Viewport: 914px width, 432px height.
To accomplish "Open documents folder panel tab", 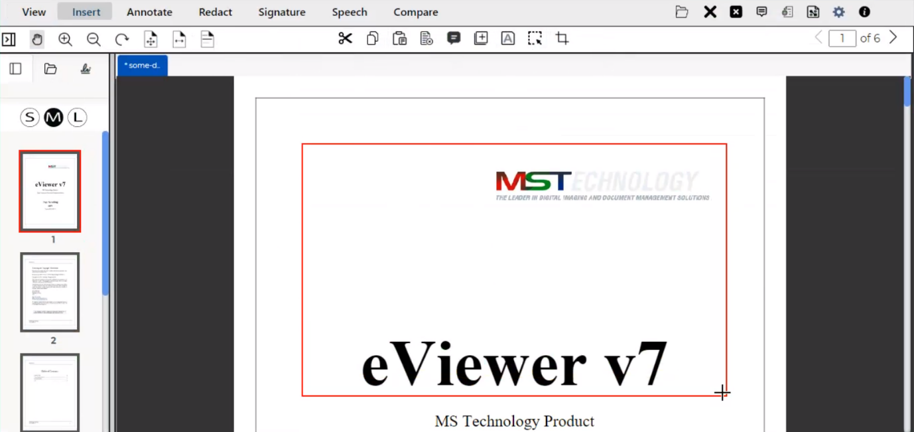I will pos(50,69).
